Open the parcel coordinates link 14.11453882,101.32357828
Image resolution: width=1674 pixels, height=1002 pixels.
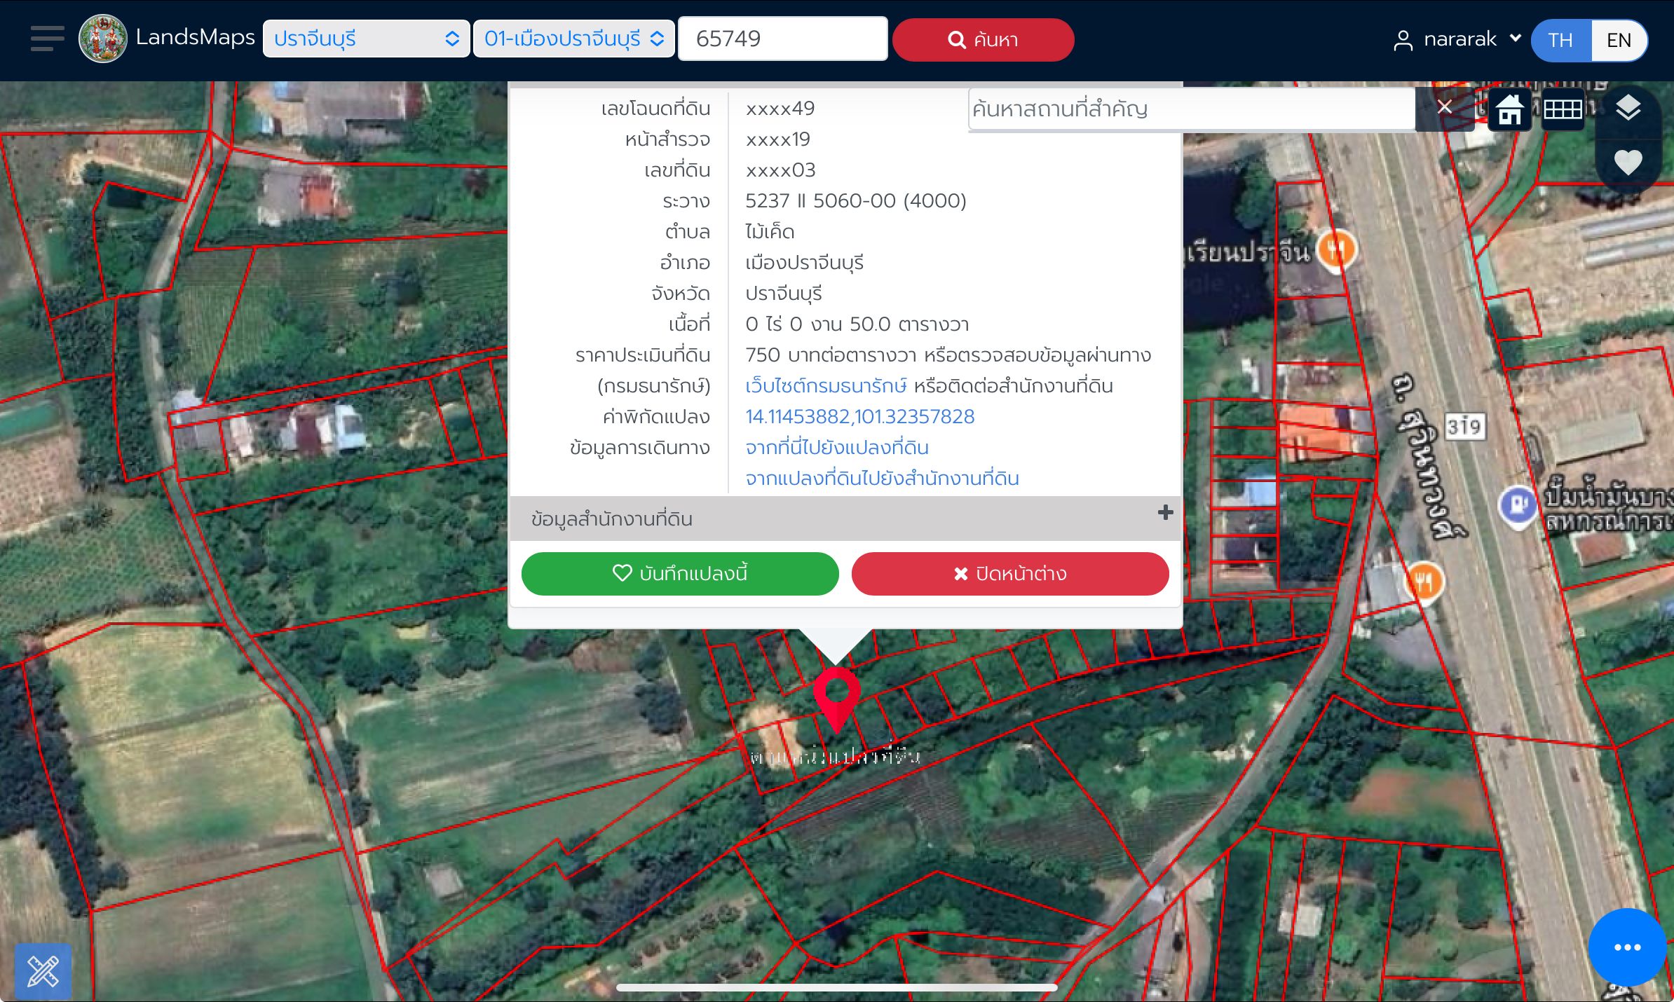(x=859, y=416)
